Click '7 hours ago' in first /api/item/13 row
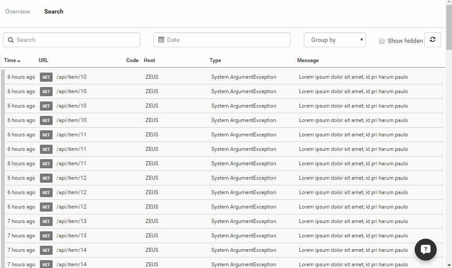 click(x=21, y=221)
